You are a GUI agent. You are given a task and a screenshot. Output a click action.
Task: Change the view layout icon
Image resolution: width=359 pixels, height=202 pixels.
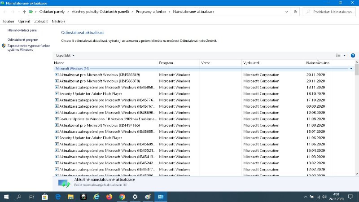click(338, 55)
